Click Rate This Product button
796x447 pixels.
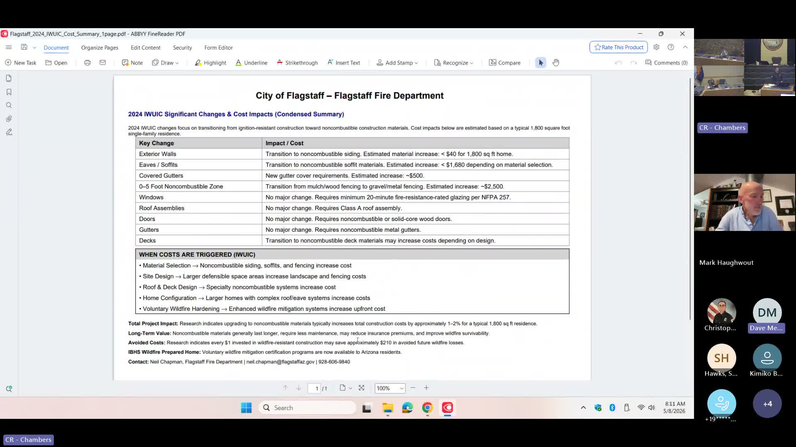619,47
